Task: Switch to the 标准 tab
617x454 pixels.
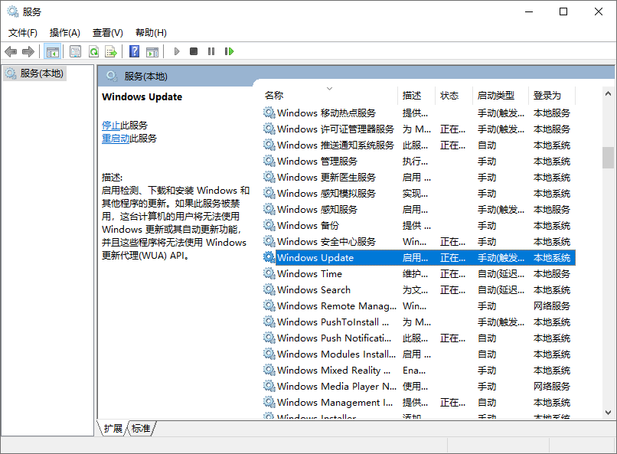Action: [x=140, y=429]
